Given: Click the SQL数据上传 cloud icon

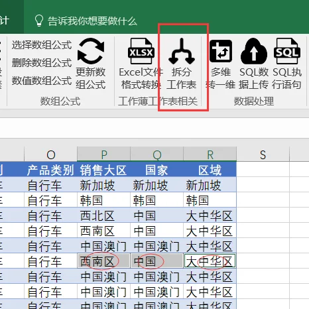Looking at the screenshot, I should click(x=254, y=51).
